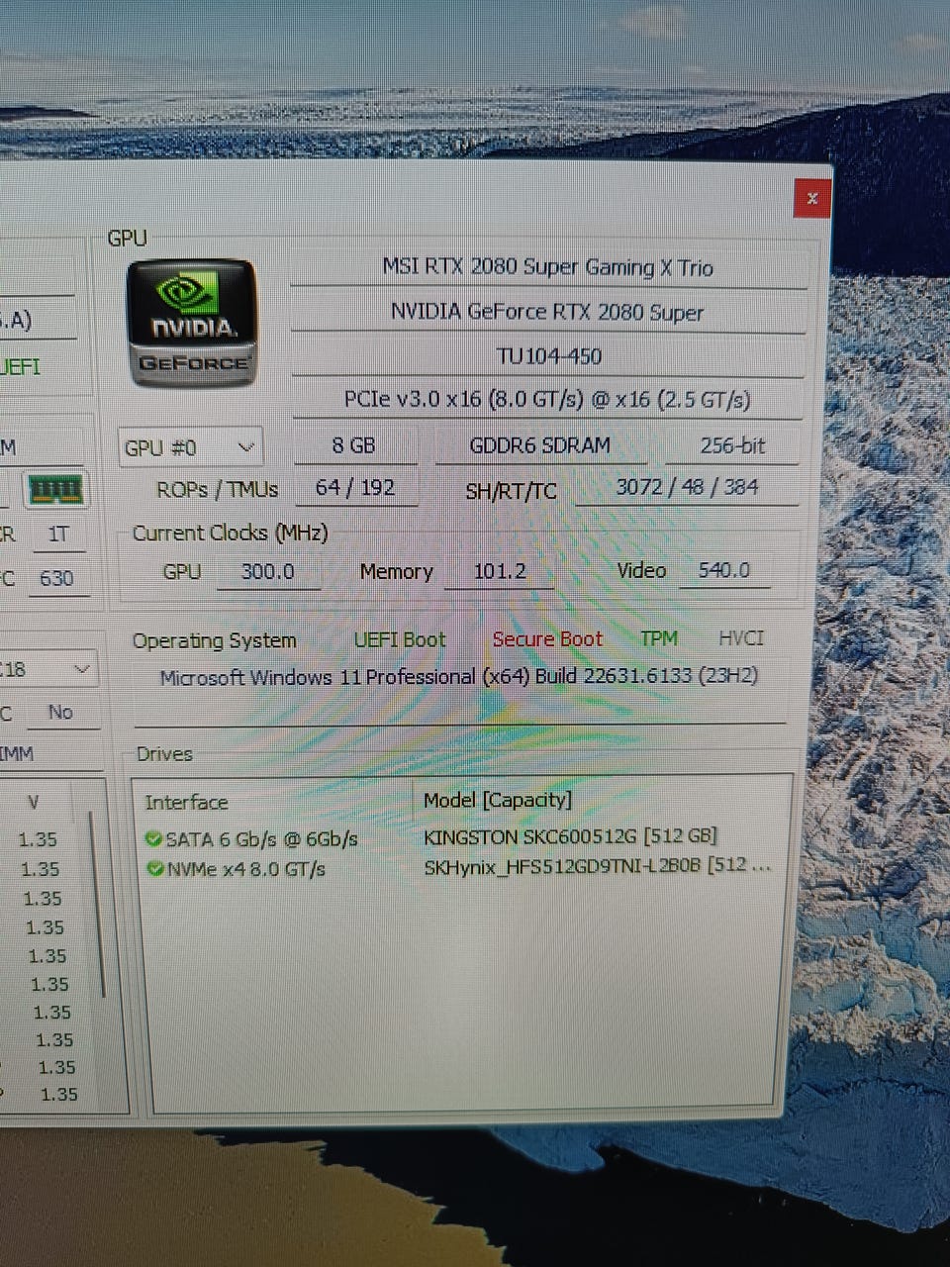Click the 8 GB video memory size field
The height and width of the screenshot is (1267, 950).
pyautogui.click(x=354, y=445)
